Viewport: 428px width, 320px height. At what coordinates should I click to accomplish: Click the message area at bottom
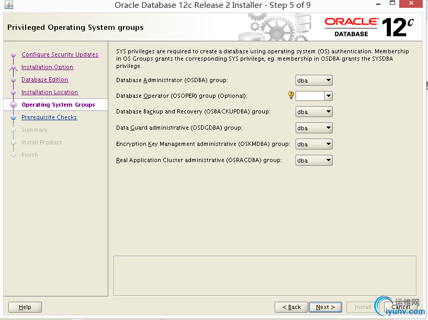265,276
